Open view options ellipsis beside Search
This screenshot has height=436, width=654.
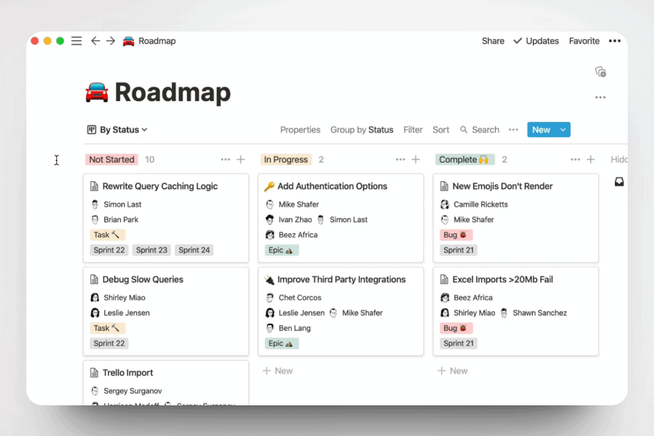click(x=513, y=130)
